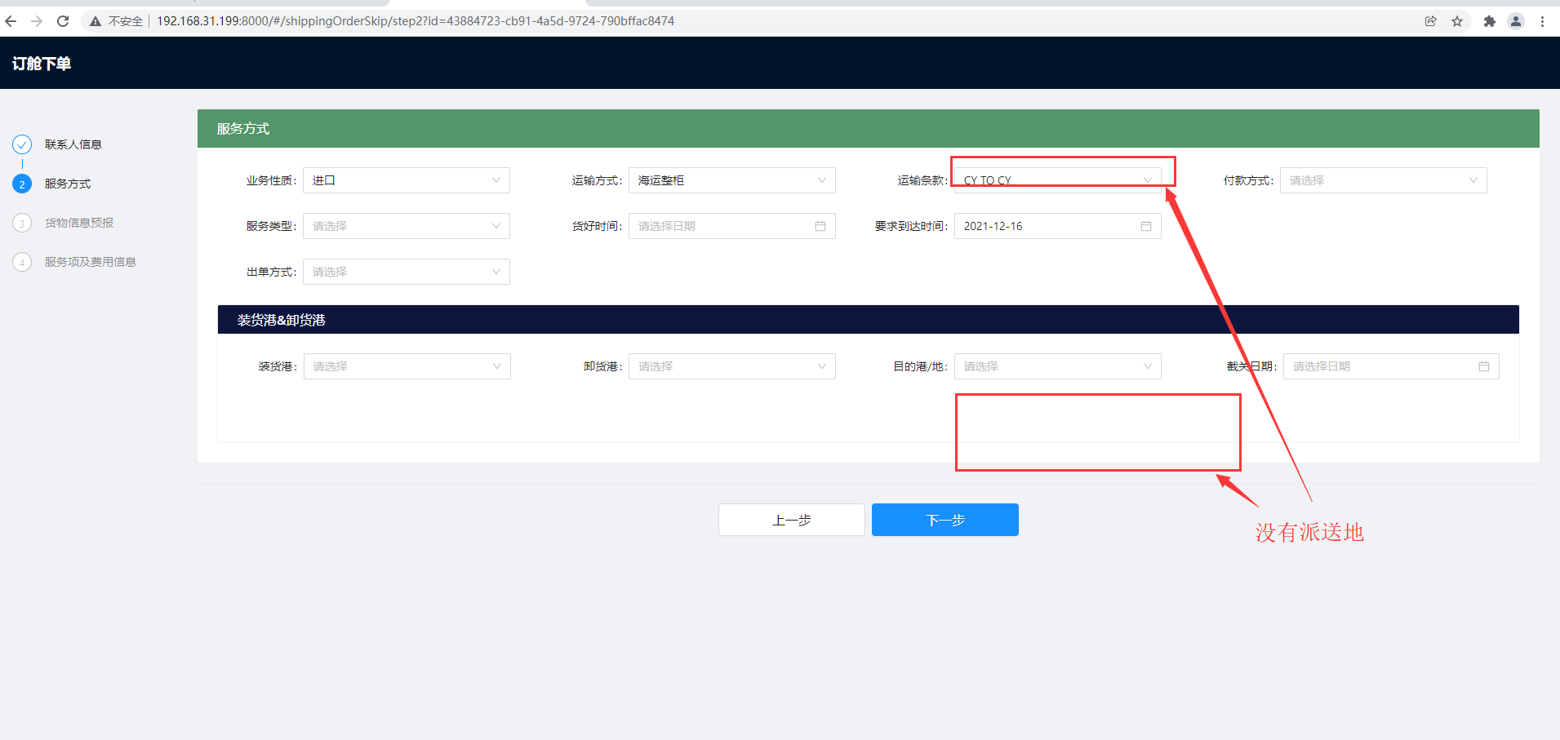Click the share page icon in address bar
The image size is (1560, 740).
coord(1430,21)
